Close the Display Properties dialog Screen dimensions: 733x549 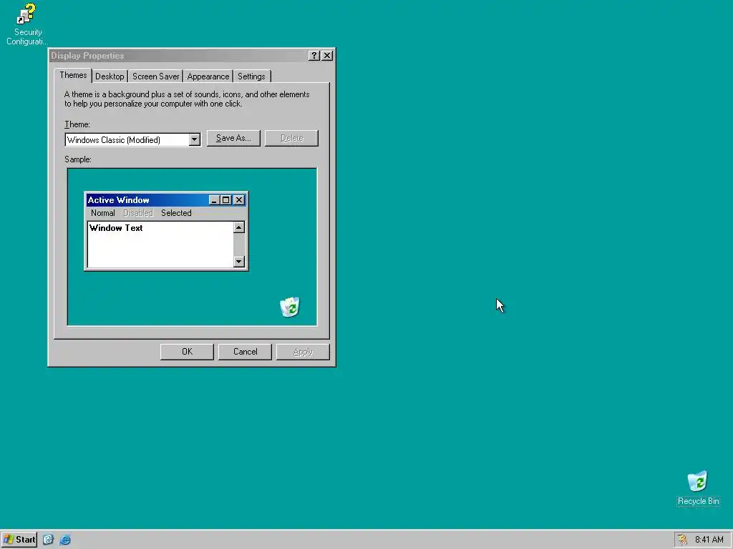327,56
